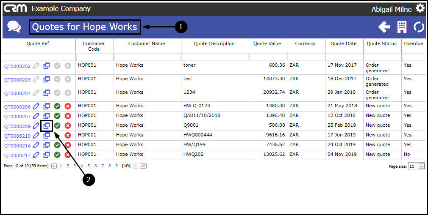This screenshot has height=215, width=428.
Task: Click the Customer Name filter box
Action: click(147, 57)
